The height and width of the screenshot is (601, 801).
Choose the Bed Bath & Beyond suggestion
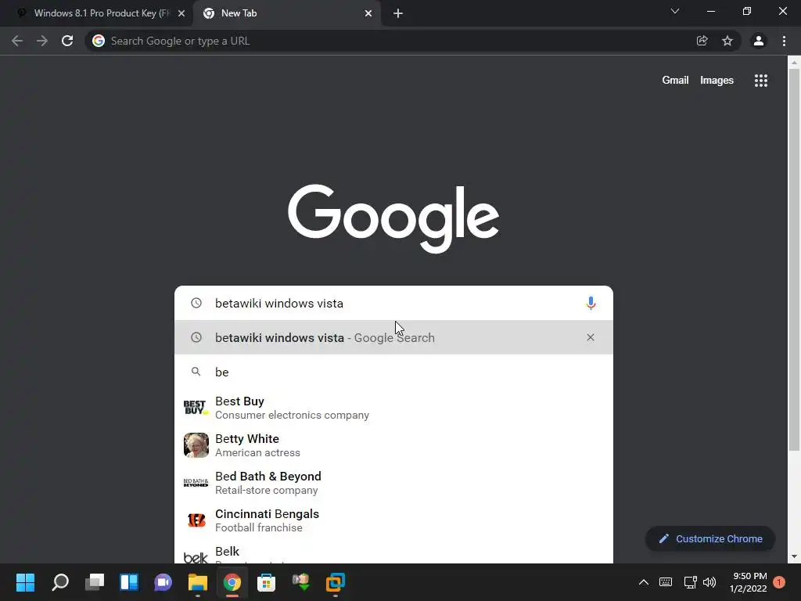point(393,482)
